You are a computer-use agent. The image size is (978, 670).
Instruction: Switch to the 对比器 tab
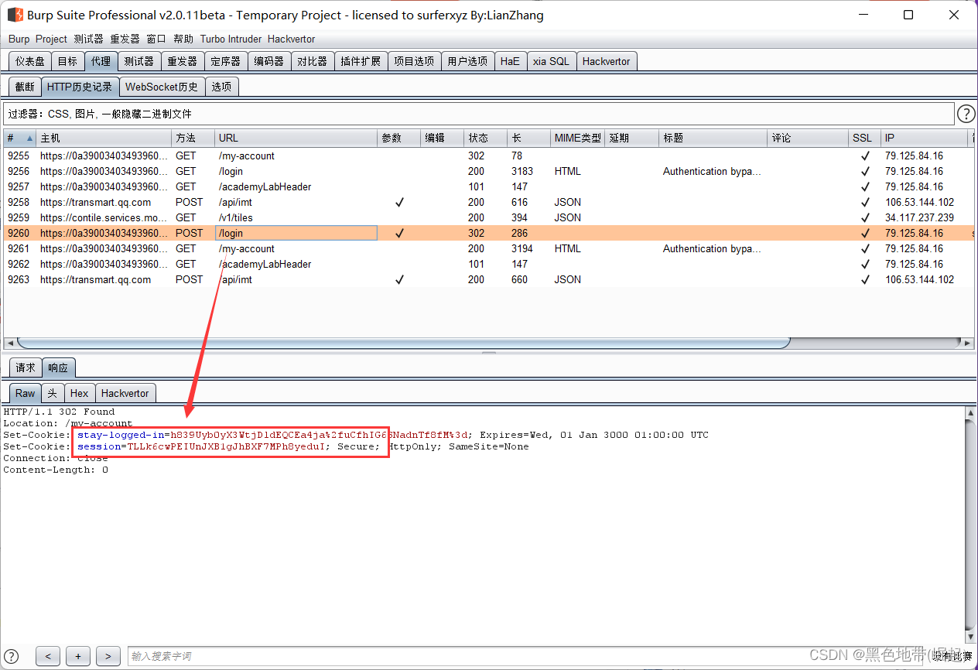click(312, 61)
